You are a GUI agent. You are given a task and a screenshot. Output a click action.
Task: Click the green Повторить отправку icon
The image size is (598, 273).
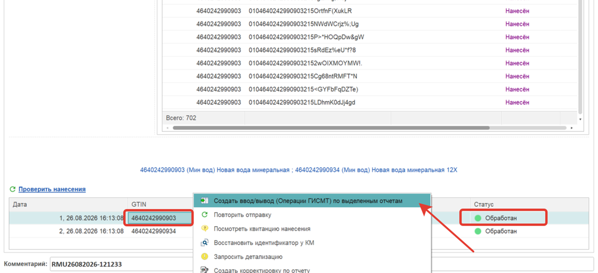(x=205, y=215)
